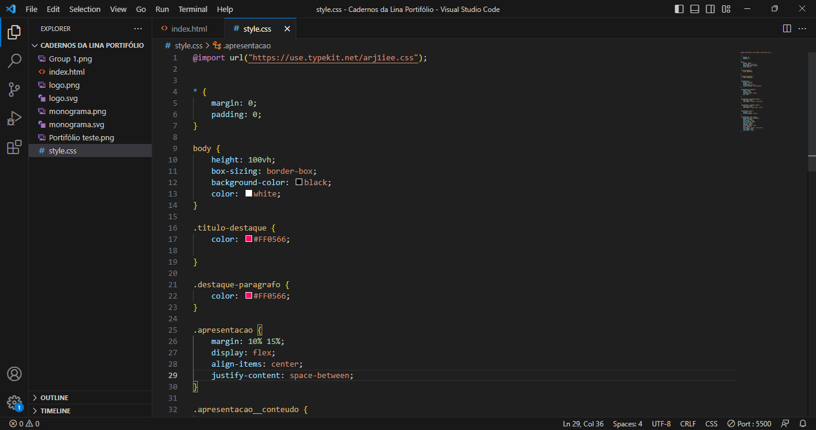The width and height of the screenshot is (816, 430).
Task: Click the white color swatch on line 13
Action: click(x=249, y=193)
